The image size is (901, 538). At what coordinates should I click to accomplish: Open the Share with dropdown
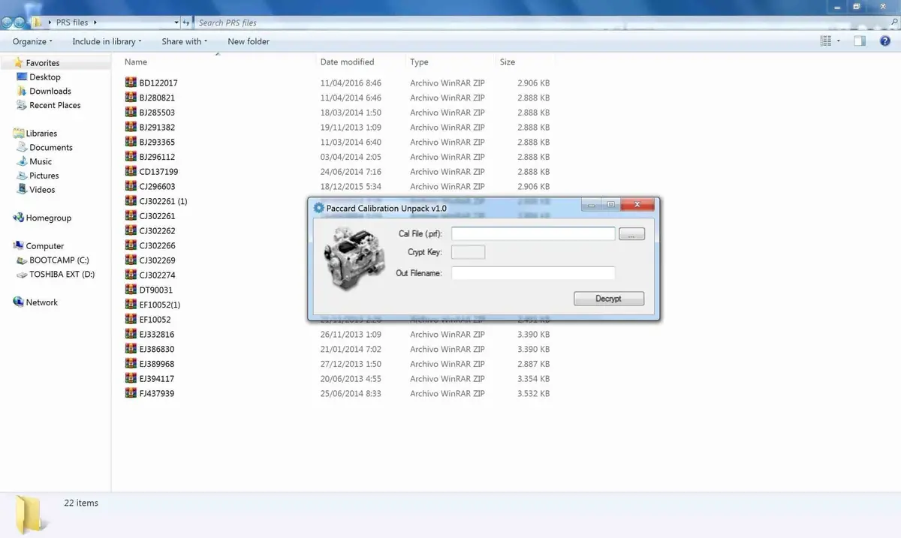[x=184, y=42]
